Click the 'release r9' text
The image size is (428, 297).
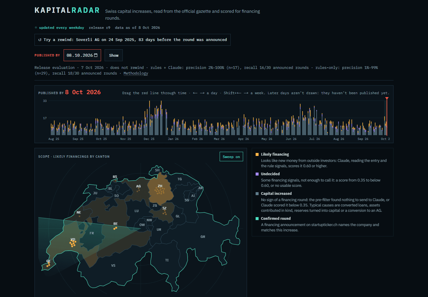[x=100, y=28]
